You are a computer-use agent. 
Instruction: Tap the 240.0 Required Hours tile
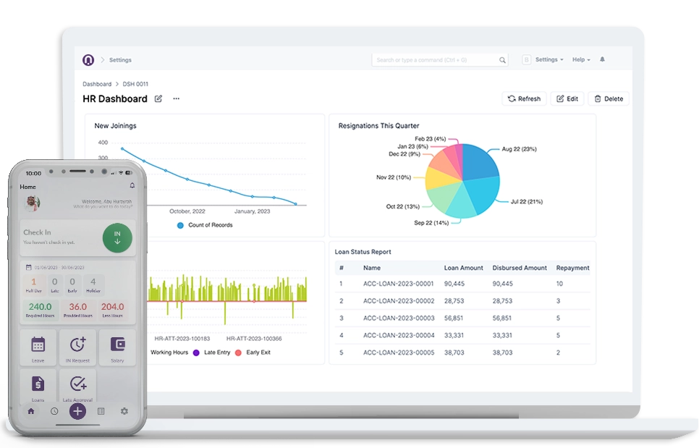pyautogui.click(x=40, y=310)
